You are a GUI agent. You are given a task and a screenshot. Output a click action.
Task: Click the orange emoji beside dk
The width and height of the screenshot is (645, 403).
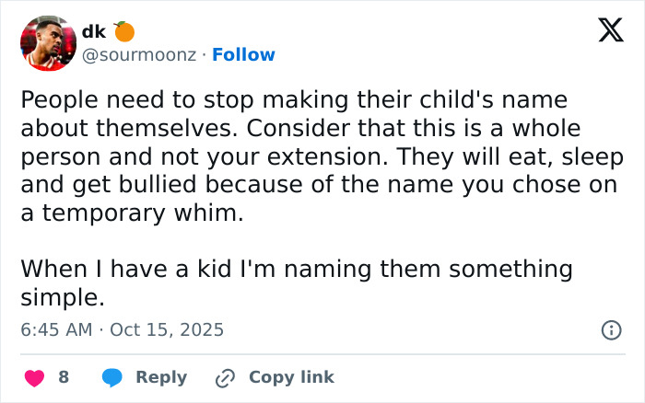[124, 31]
